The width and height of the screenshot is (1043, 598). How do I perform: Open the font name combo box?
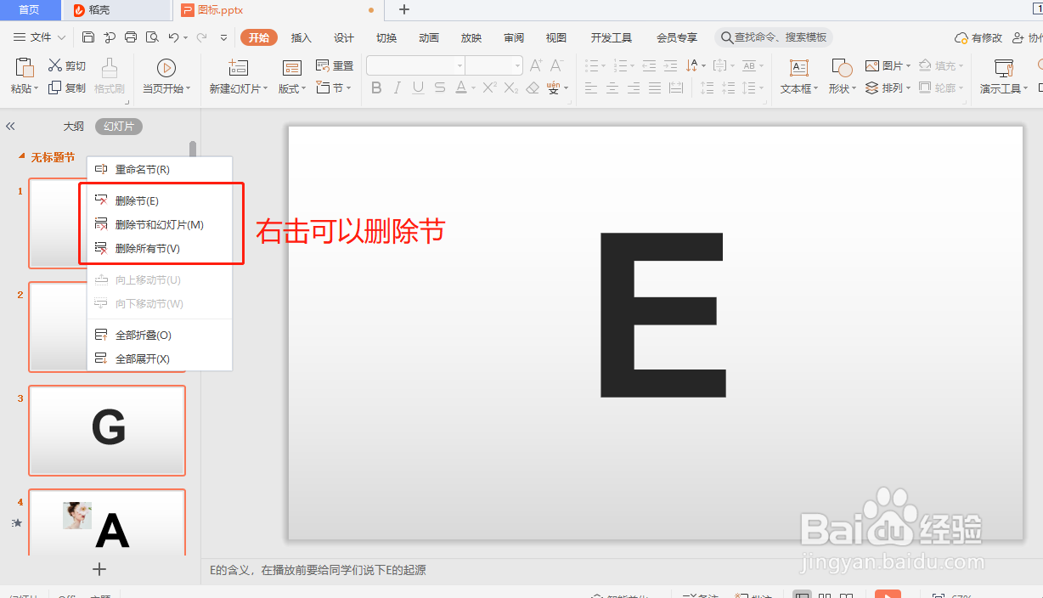pyautogui.click(x=415, y=65)
